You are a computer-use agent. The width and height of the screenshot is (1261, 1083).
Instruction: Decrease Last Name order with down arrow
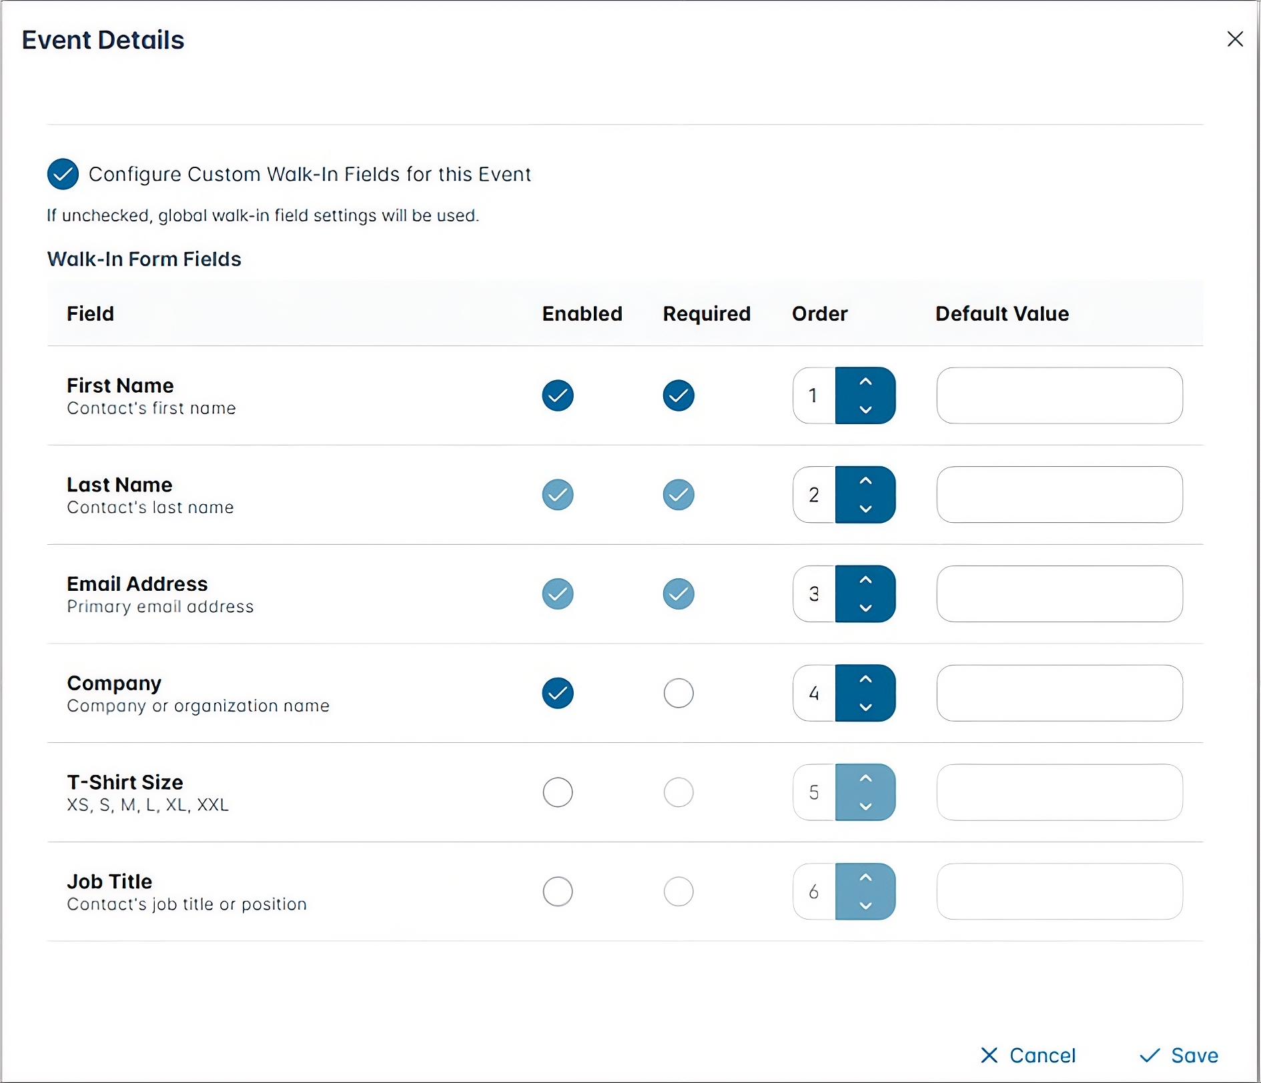point(865,509)
